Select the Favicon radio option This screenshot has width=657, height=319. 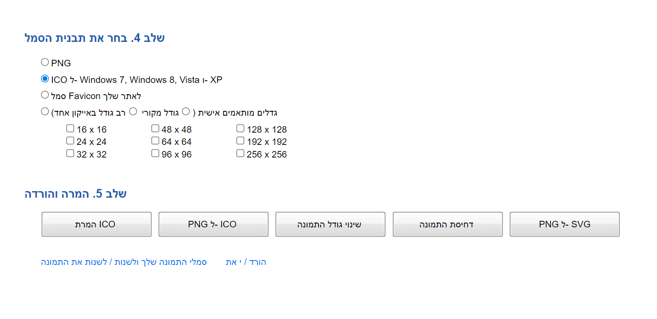point(45,95)
